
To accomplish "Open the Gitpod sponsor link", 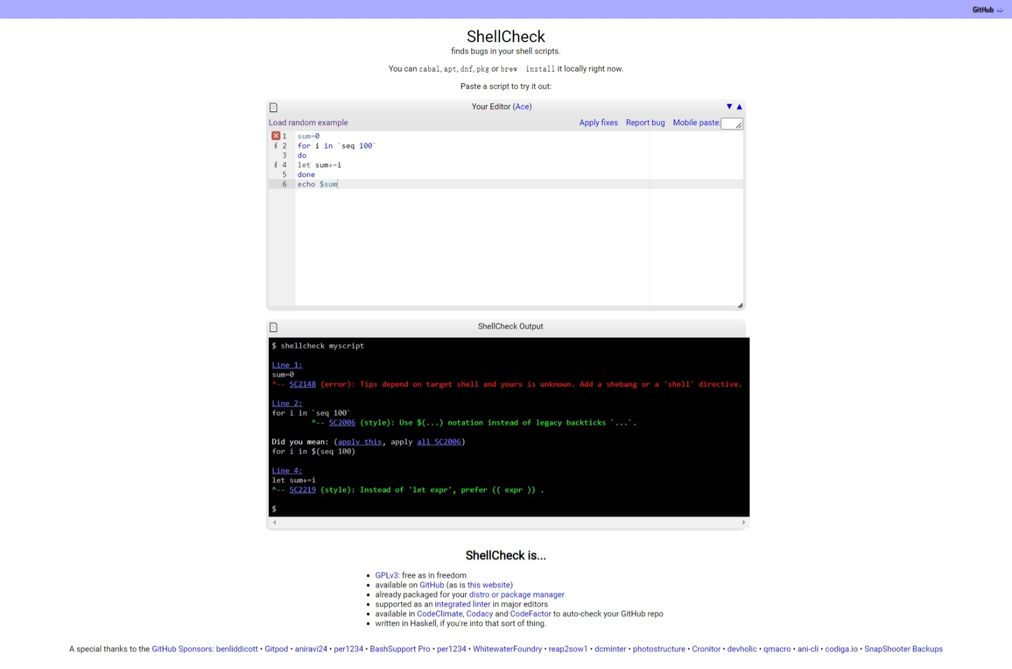I will [276, 649].
